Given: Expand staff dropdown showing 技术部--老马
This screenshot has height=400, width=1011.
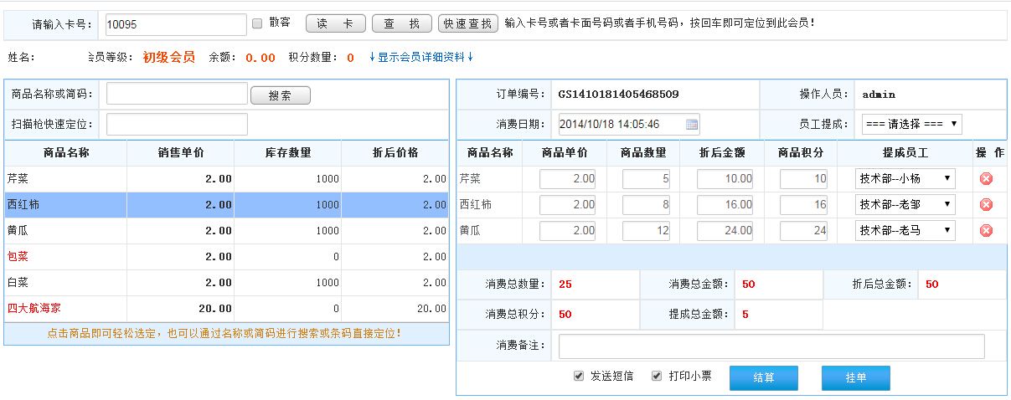Looking at the screenshot, I should click(905, 230).
